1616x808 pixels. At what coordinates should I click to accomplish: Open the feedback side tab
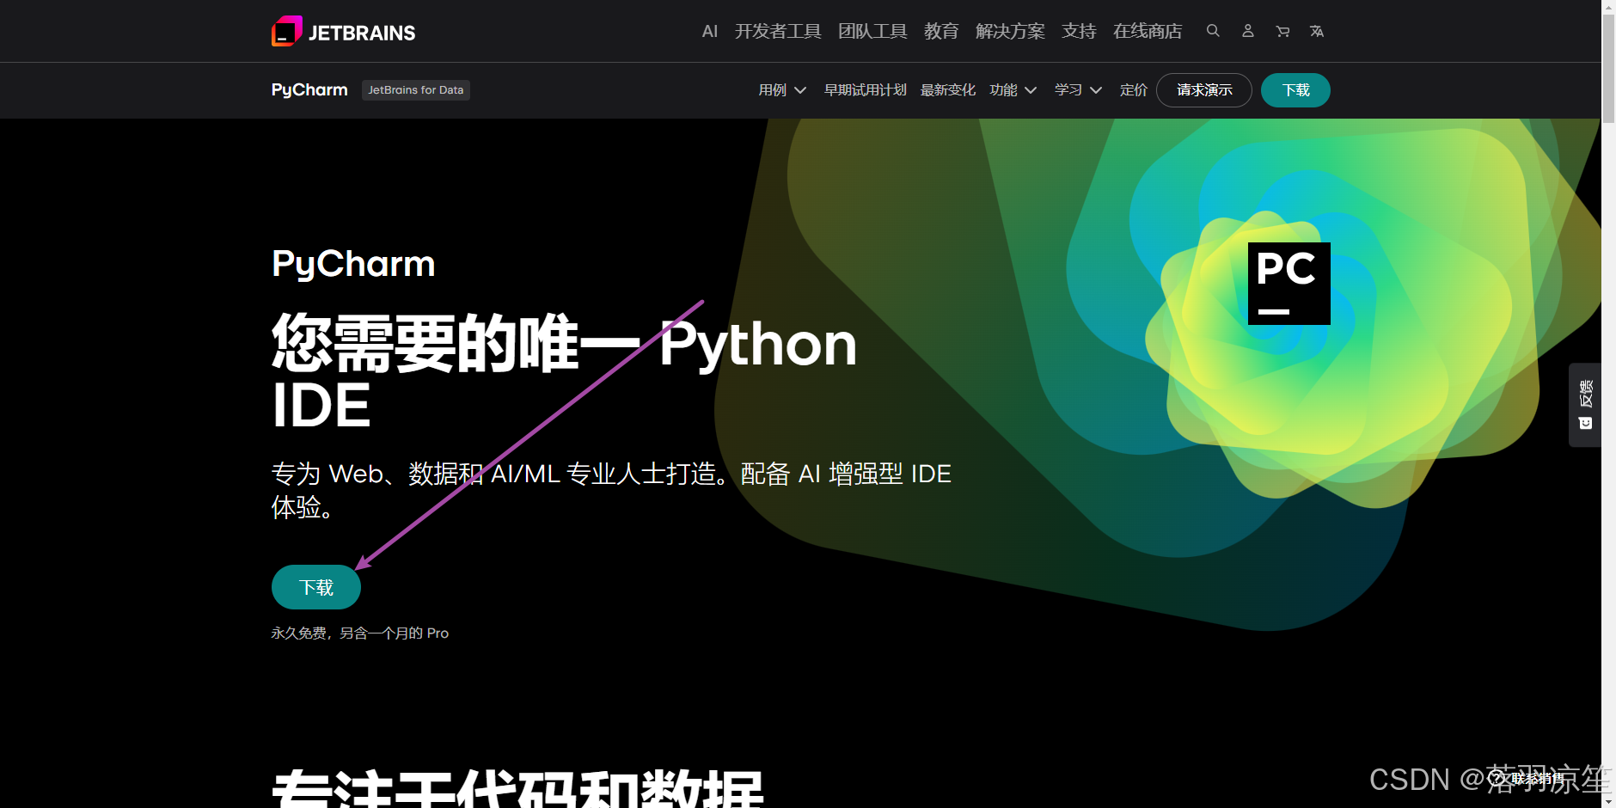[x=1585, y=405]
